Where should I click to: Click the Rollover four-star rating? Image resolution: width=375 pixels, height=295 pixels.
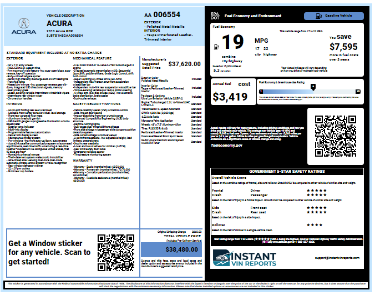pos(316,225)
